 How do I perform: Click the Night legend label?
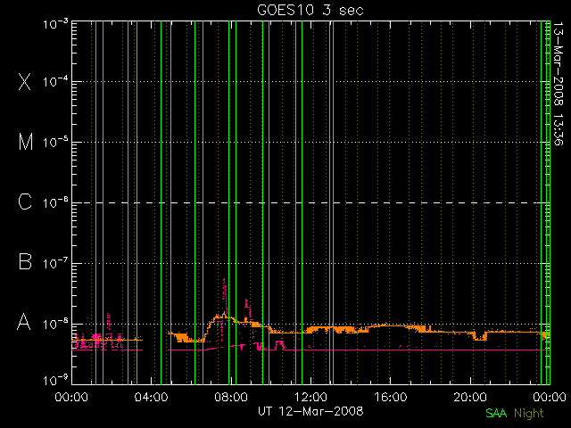click(529, 414)
